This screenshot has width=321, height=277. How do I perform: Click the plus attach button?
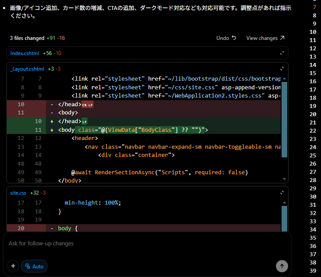pyautogui.click(x=13, y=266)
